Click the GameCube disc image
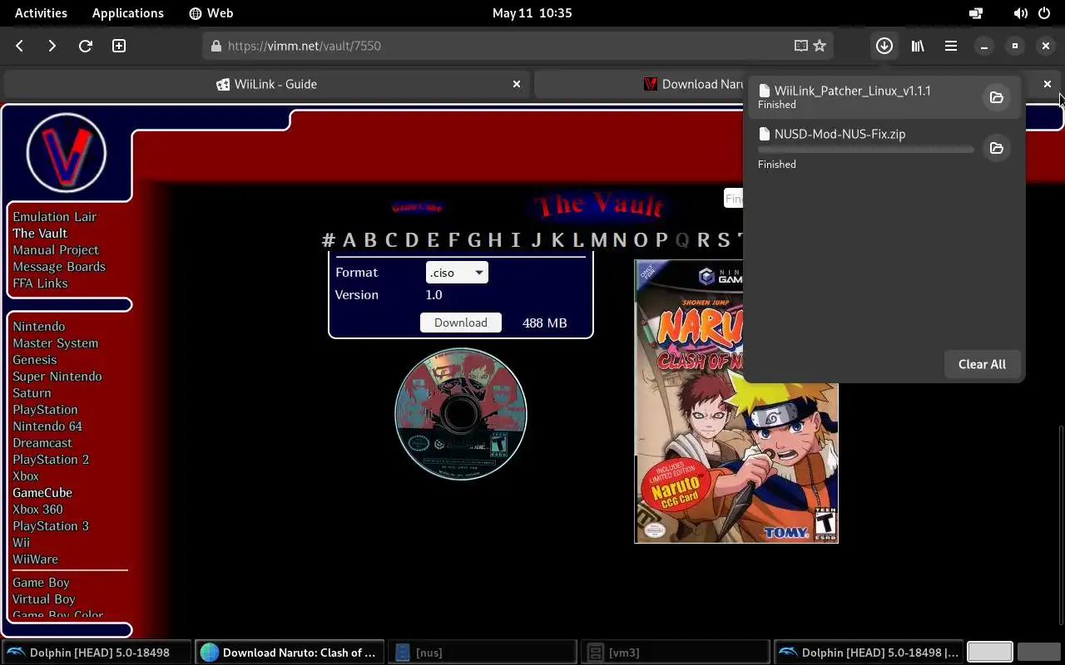1065x665 pixels. (x=461, y=414)
